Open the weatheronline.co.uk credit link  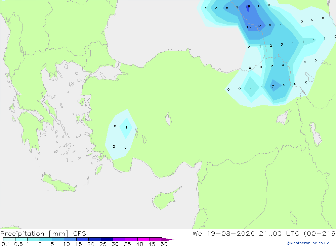click(x=308, y=243)
